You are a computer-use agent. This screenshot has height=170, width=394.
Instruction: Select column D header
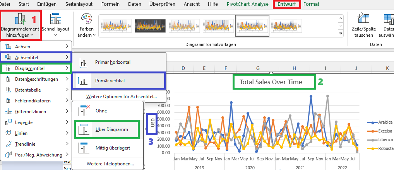point(183,68)
